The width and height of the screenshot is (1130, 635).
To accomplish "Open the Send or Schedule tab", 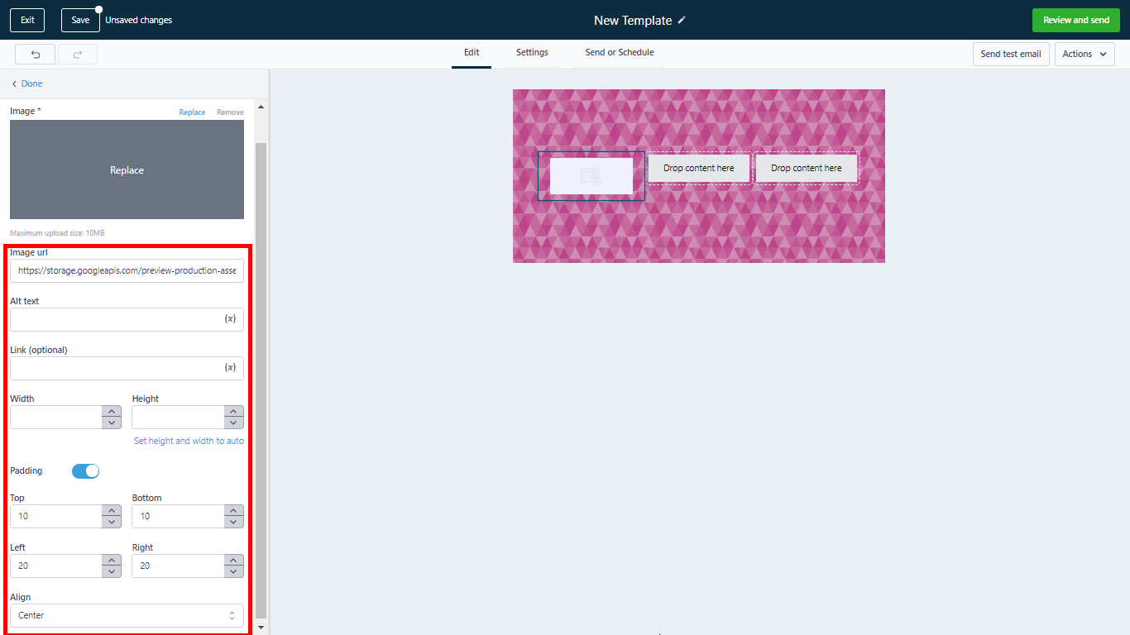I will pyautogui.click(x=619, y=53).
